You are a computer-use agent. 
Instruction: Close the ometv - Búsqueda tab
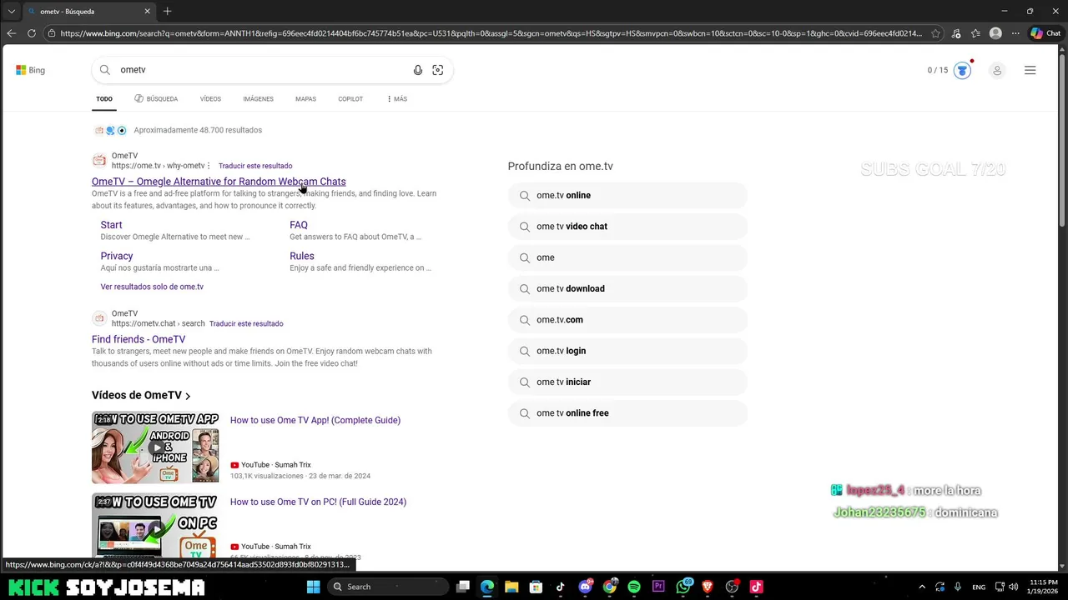148,12
